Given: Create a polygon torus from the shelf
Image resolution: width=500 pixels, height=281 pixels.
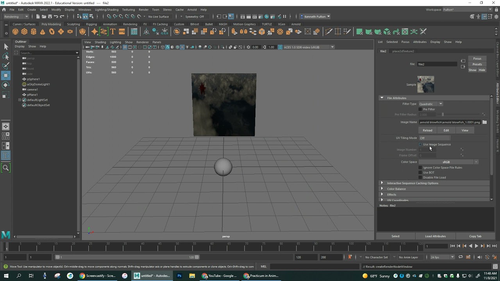Looking at the screenshot, I should click(52, 32).
